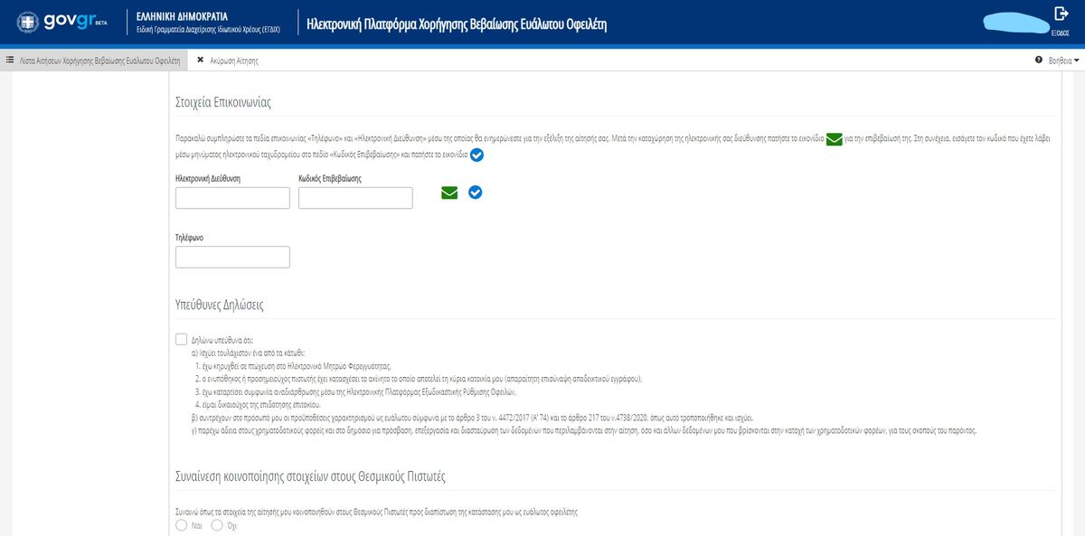Viewport: 1085px width, 536px height.
Task: Select the Ναι radio button
Action: [x=180, y=525]
